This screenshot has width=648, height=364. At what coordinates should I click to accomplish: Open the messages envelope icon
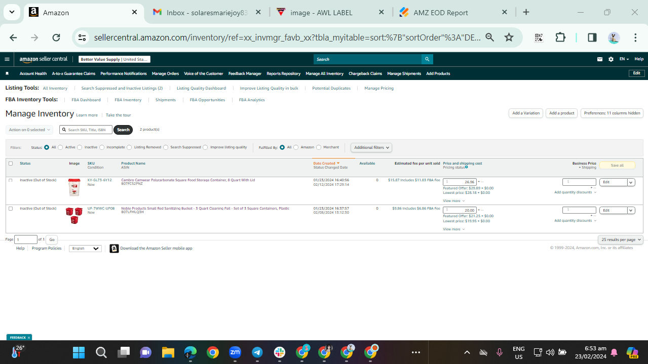tap(600, 59)
